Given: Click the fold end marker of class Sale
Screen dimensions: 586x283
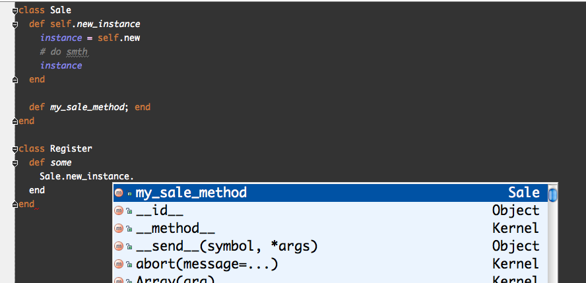Looking at the screenshot, I should (x=15, y=121).
